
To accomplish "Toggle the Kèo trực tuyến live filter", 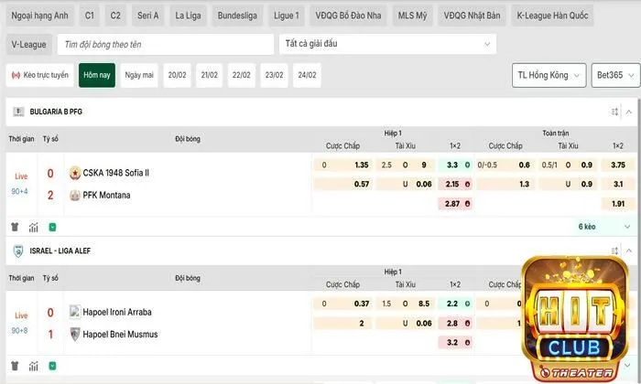I will tap(40, 75).
